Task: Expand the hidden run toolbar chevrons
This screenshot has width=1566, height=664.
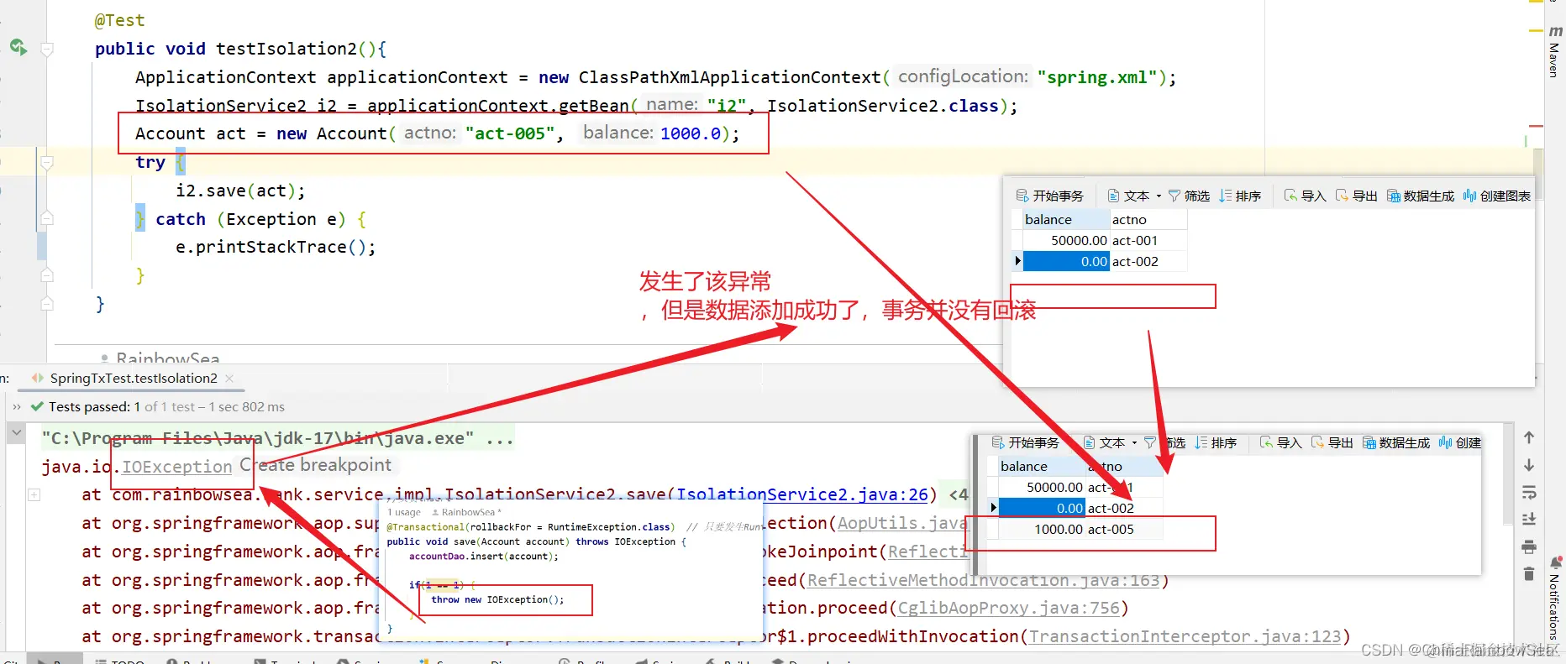Action: [16, 407]
